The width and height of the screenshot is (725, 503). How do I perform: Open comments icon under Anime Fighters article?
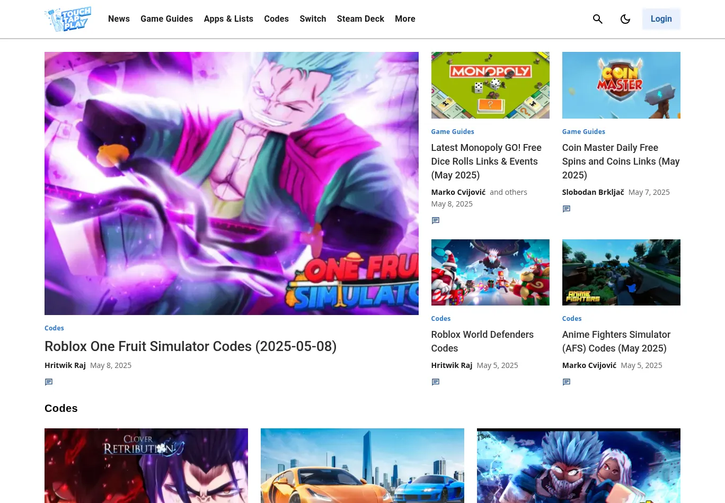pyautogui.click(x=567, y=382)
